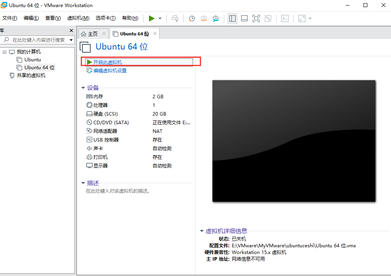The width and height of the screenshot is (391, 276).
Task: Open the 查看(V) menu
Action: 53,18
